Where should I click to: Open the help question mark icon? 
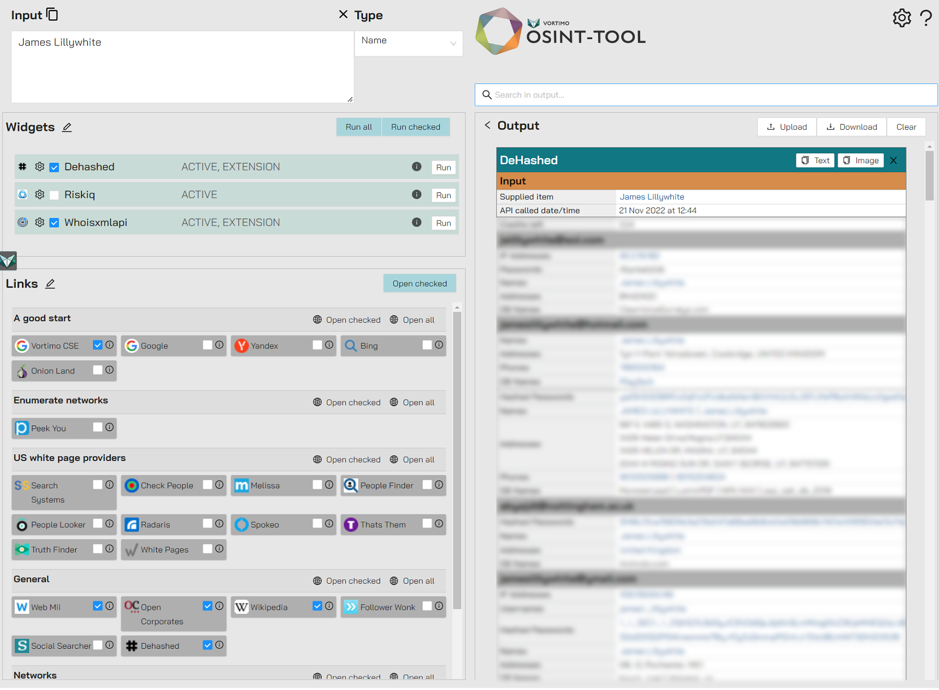click(x=926, y=18)
